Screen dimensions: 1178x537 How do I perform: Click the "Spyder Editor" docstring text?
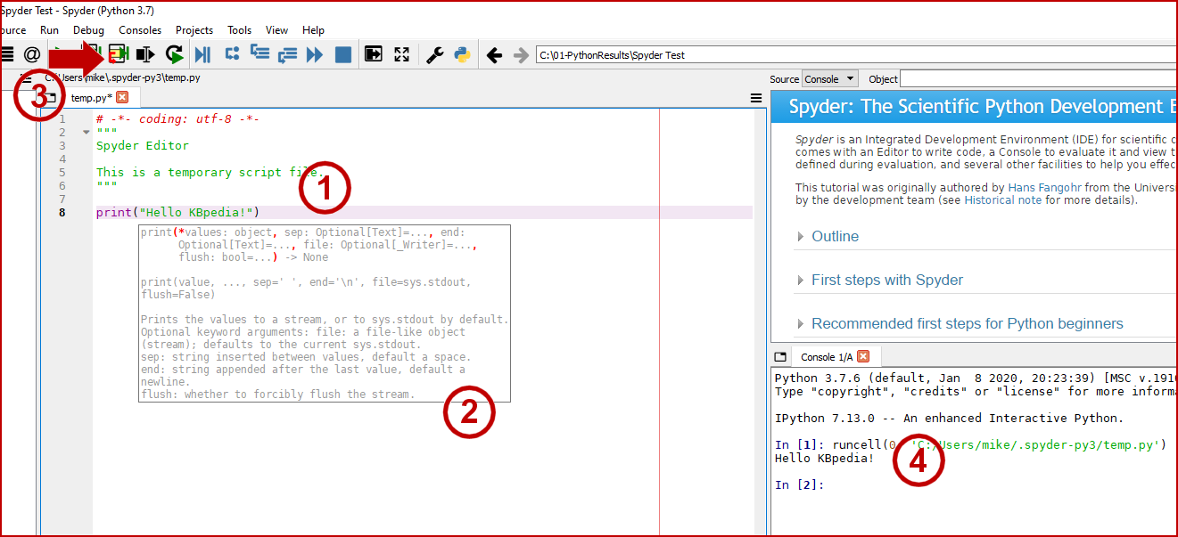coord(143,145)
